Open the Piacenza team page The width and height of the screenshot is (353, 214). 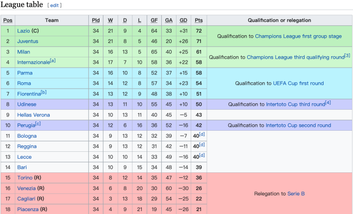point(28,210)
